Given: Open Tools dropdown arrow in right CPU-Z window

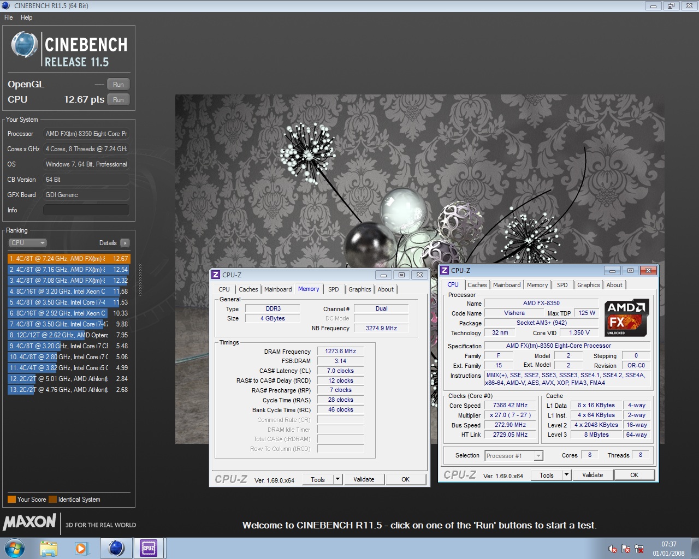Looking at the screenshot, I should 567,475.
